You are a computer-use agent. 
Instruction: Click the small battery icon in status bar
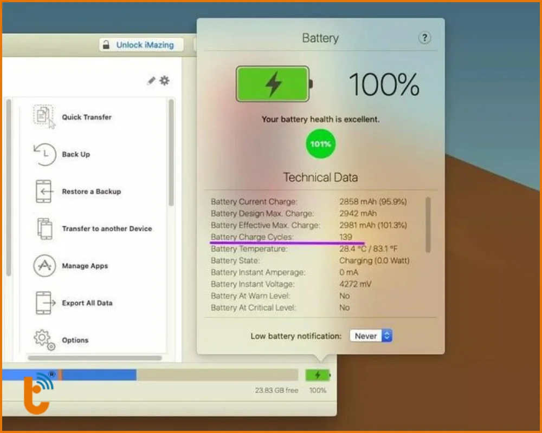(x=317, y=375)
